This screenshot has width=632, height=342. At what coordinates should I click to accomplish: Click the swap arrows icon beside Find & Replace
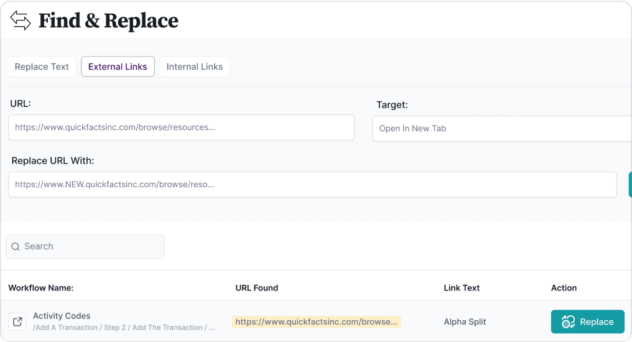pyautogui.click(x=21, y=21)
